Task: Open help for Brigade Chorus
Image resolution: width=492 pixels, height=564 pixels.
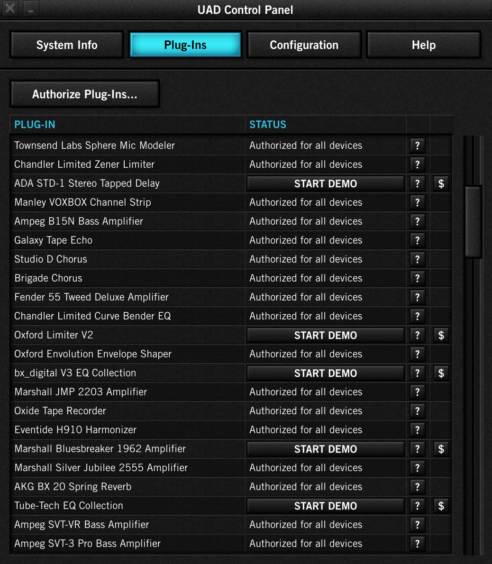Action: point(417,278)
